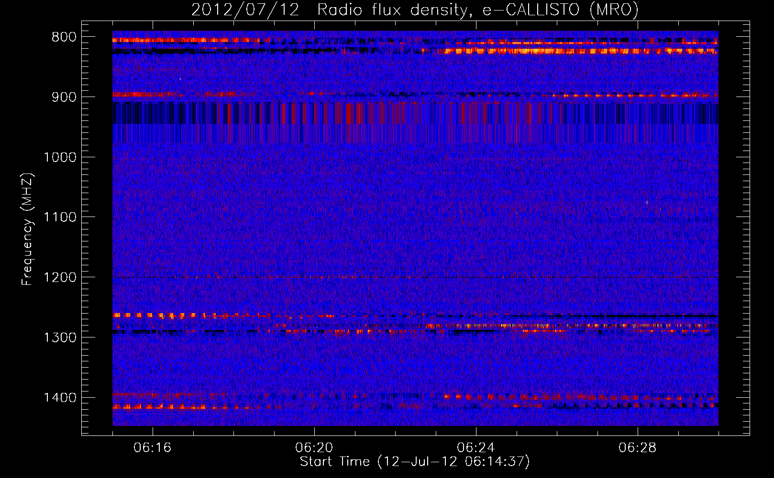Click the 'Frequency (MHZ)' axis label
Screen dimensions: 774x478
pos(27,229)
